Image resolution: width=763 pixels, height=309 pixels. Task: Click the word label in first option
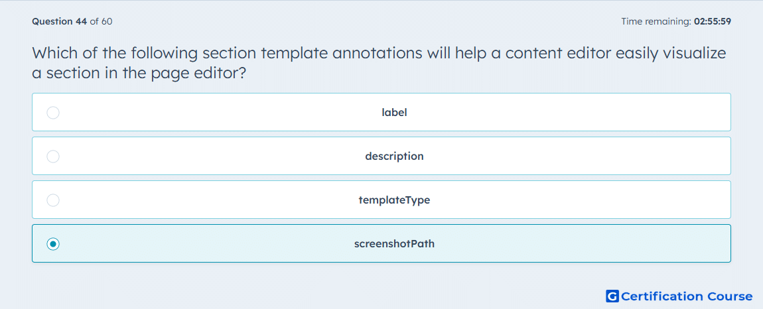point(394,113)
